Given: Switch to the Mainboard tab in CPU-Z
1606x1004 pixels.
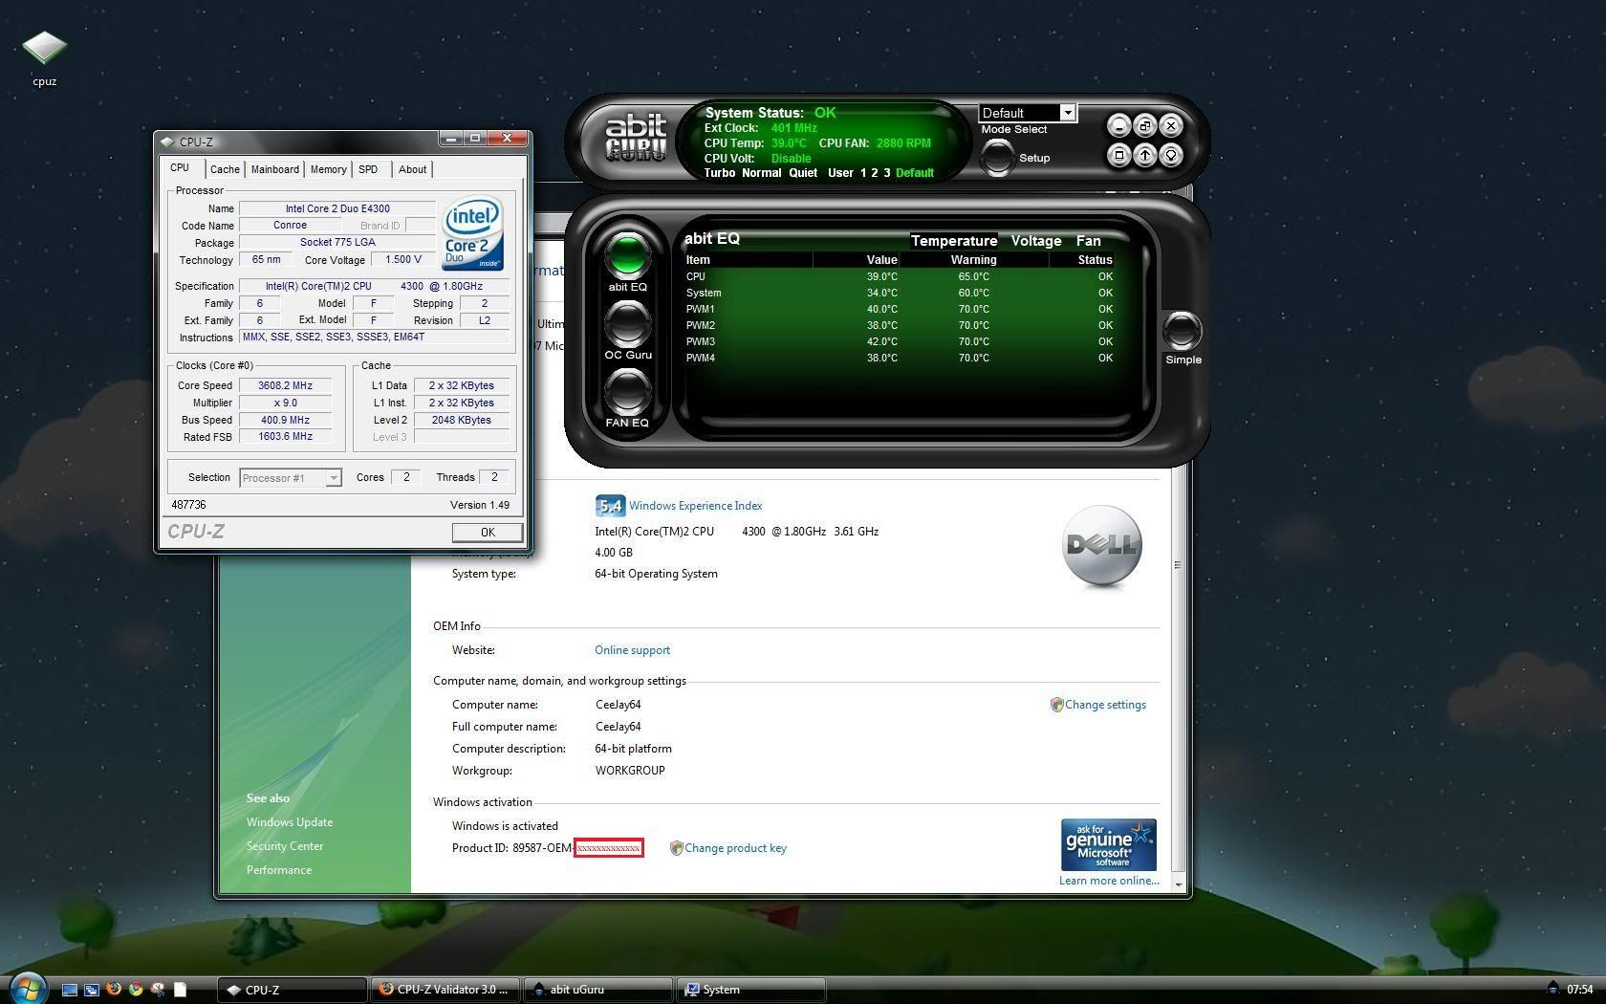Looking at the screenshot, I should pos(274,169).
